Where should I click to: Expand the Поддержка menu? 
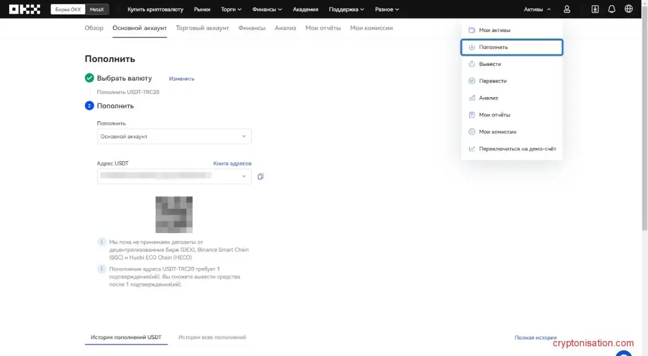pyautogui.click(x=347, y=9)
